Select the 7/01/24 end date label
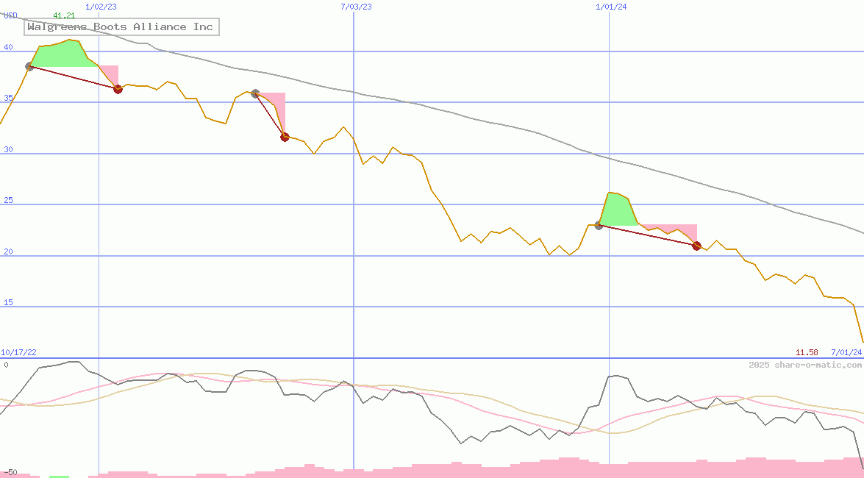 pyautogui.click(x=846, y=352)
